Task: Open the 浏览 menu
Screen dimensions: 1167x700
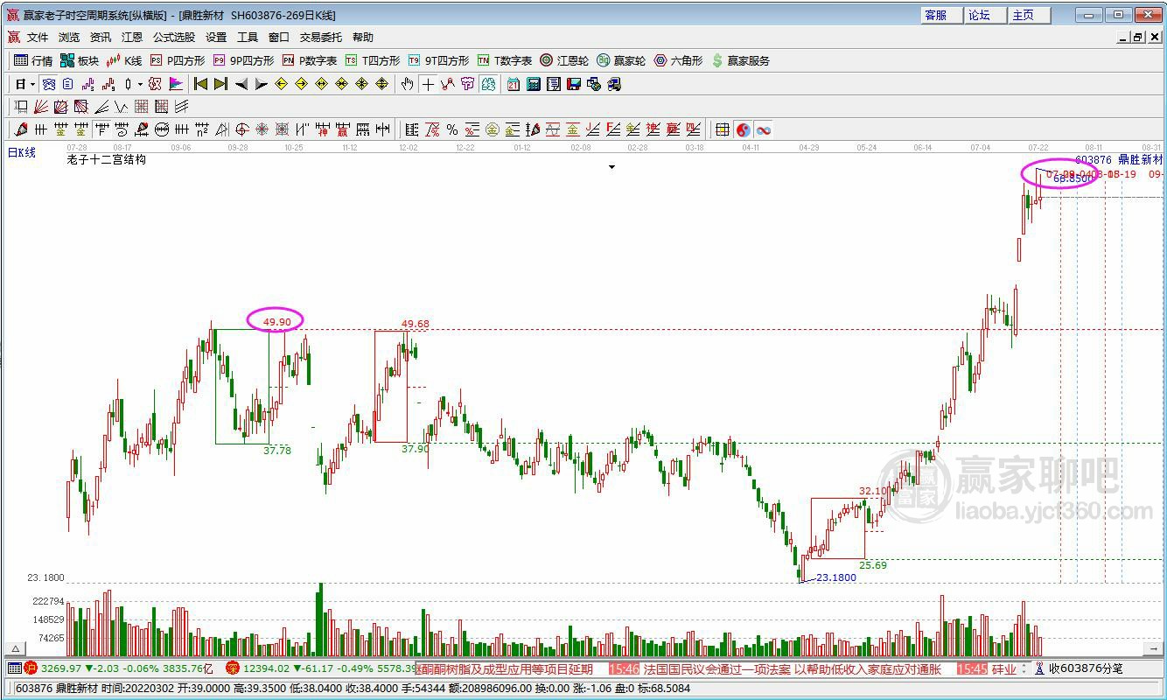Action: coord(69,38)
